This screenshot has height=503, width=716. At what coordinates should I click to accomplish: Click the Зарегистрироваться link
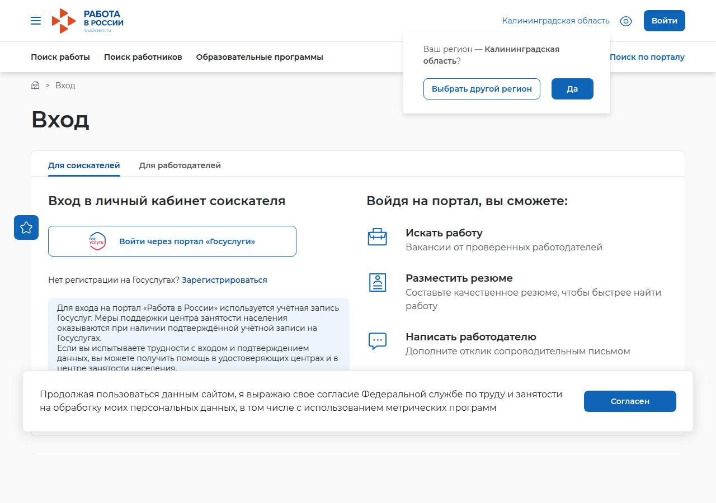coord(224,280)
